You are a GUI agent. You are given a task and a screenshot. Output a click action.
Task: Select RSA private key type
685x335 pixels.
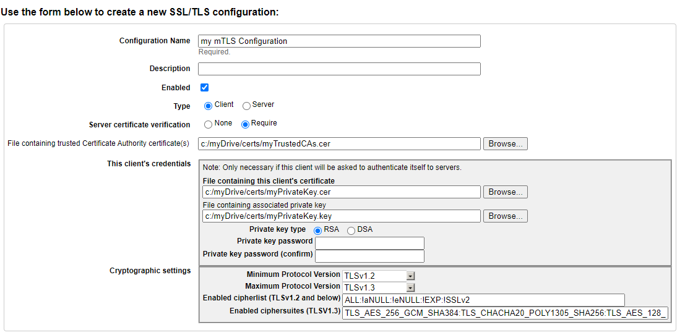click(318, 231)
